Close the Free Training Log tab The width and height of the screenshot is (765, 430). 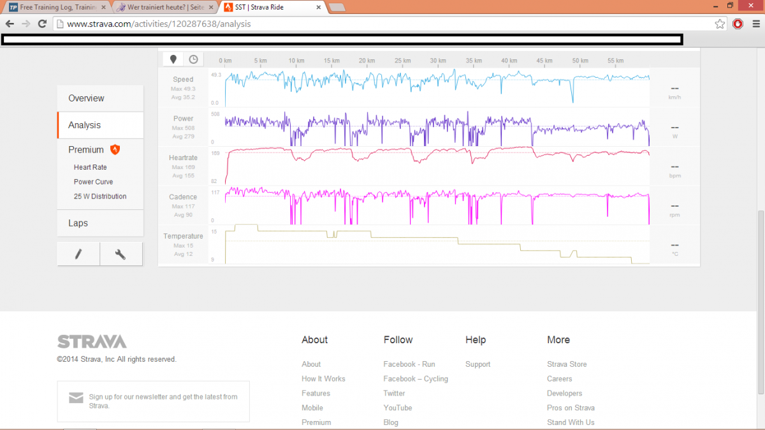pyautogui.click(x=105, y=7)
